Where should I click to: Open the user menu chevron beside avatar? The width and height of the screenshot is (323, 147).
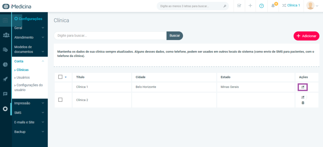point(317,6)
